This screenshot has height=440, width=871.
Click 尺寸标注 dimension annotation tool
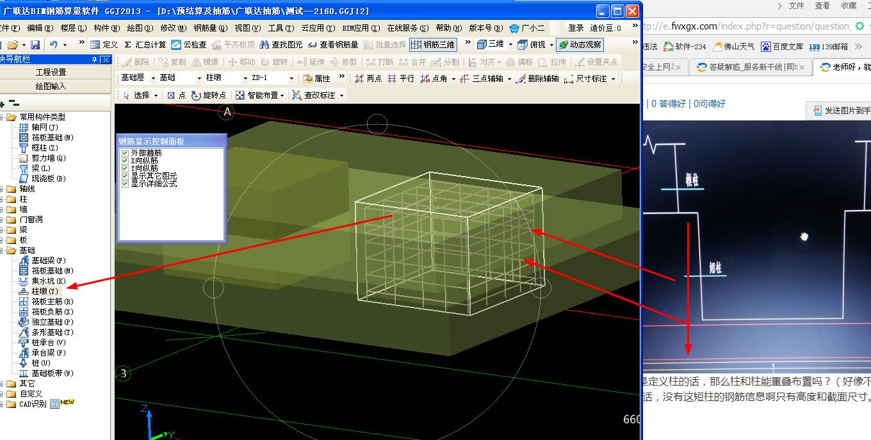[585, 78]
